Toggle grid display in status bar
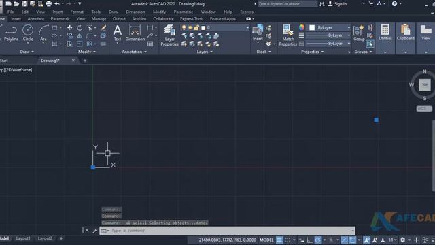 click(279, 240)
